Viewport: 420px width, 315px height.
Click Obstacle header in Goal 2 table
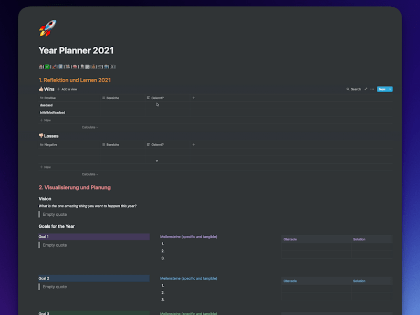[290, 281]
